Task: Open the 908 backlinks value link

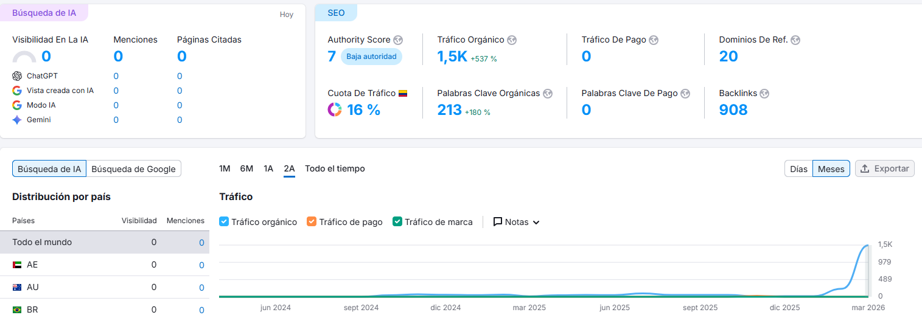Action: tap(733, 109)
